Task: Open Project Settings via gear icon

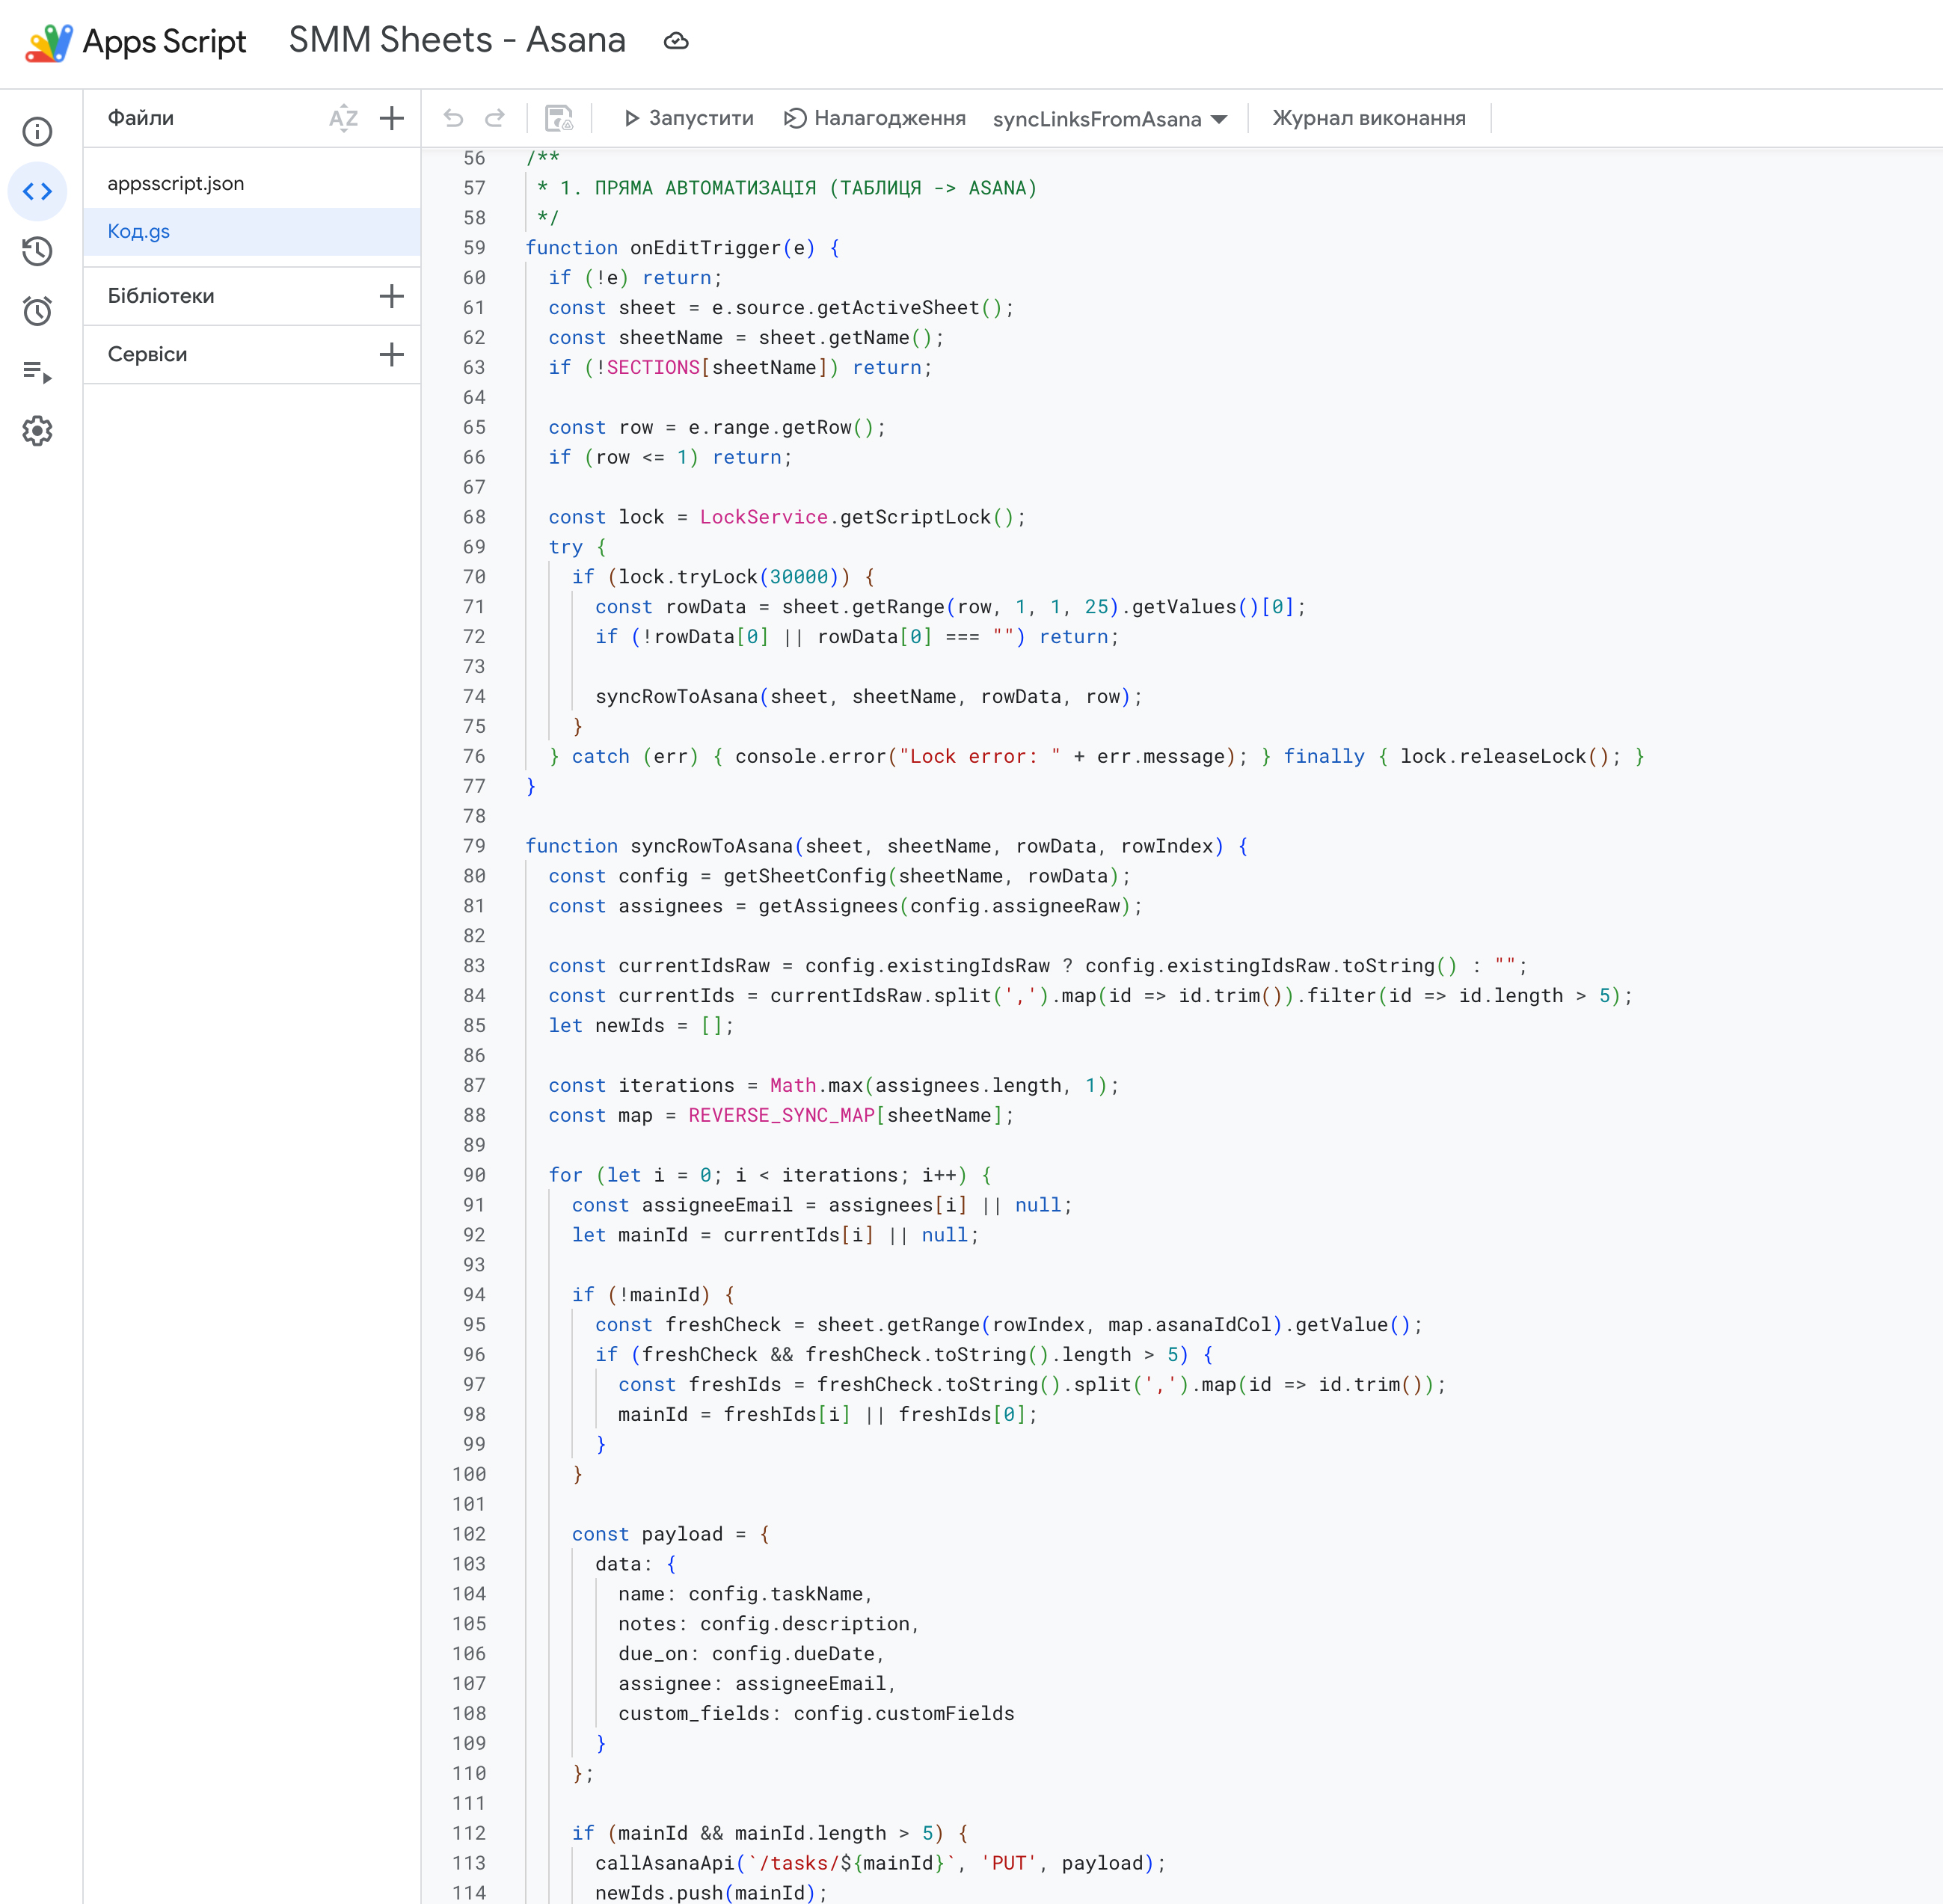Action: coord(37,430)
